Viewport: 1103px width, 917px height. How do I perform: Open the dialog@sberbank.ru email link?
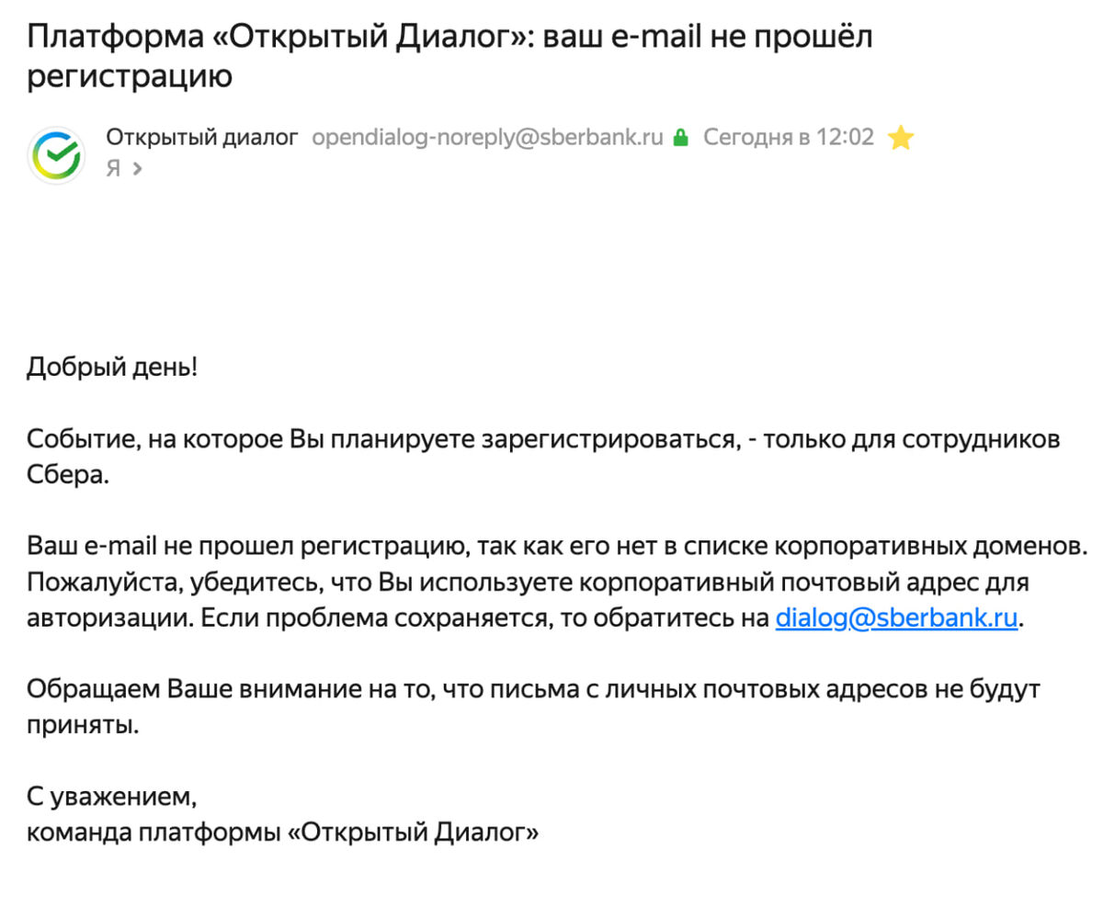[x=896, y=617]
